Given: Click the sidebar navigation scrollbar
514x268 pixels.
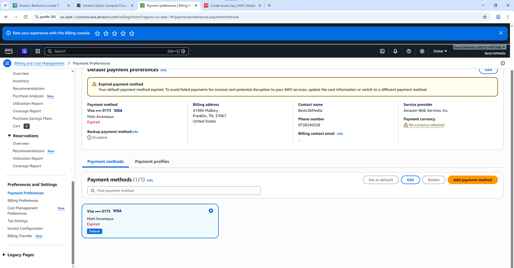Looking at the screenshot, I should click(x=73, y=222).
